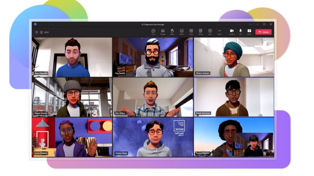This screenshot has width=314, height=176.
Task: Leave the meeting
Action: (x=263, y=32)
